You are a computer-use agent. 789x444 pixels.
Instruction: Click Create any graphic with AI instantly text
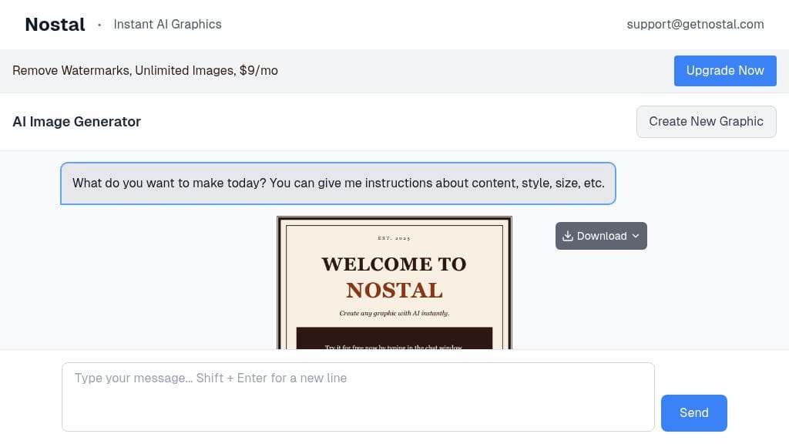(x=394, y=313)
